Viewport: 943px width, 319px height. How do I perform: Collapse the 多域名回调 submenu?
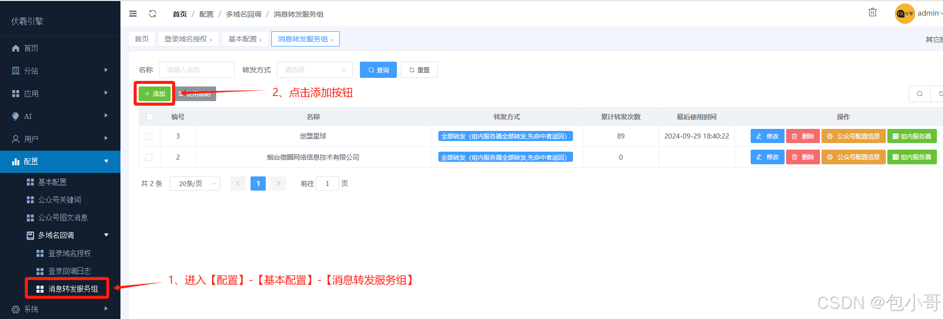pyautogui.click(x=106, y=235)
